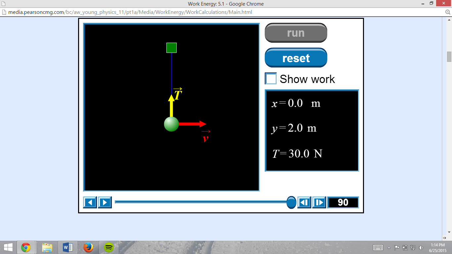Step back one frame with the left stepper

[304, 202]
